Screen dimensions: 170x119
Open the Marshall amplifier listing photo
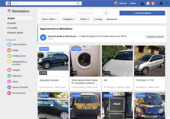click(x=117, y=106)
